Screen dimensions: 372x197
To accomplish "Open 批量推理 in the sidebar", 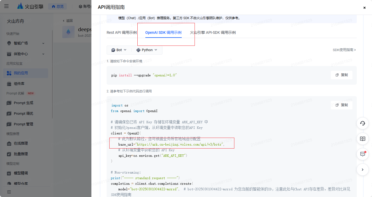I will point(26,154).
